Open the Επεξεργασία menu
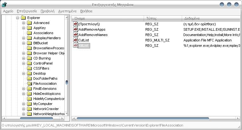This screenshot has width=242, height=130. tap(27, 11)
